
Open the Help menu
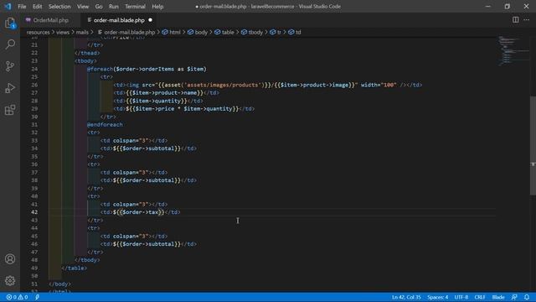[157, 7]
